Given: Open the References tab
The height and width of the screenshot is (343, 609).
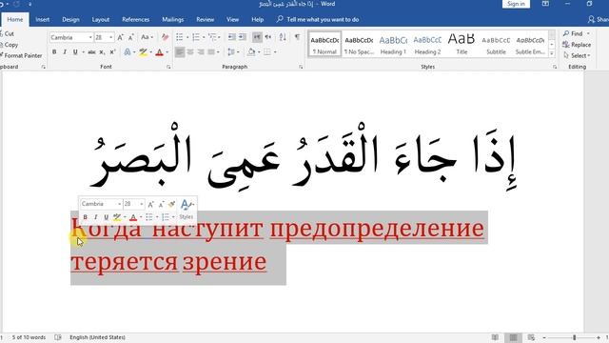Looking at the screenshot, I should (x=135, y=19).
